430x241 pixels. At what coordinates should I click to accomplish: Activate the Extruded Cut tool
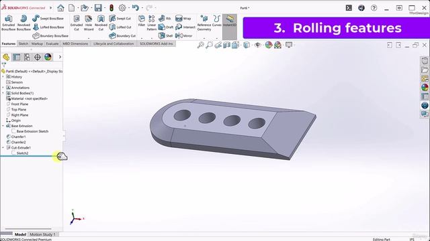coord(77,23)
